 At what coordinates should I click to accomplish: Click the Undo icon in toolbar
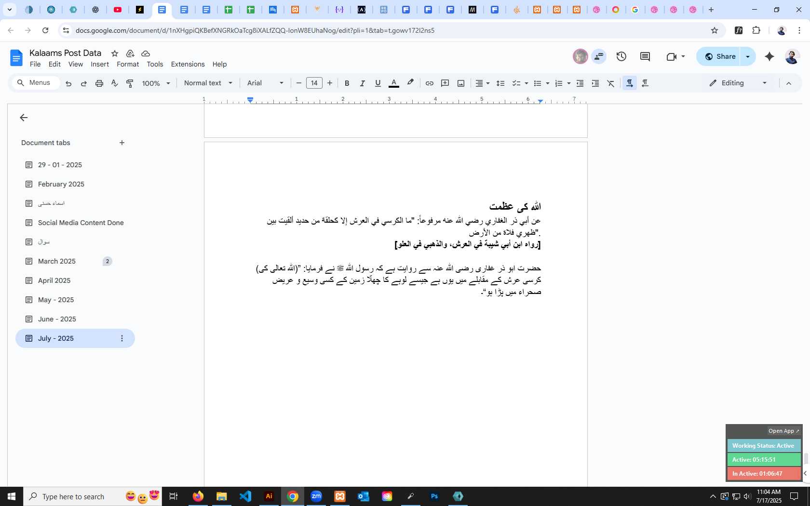(68, 83)
